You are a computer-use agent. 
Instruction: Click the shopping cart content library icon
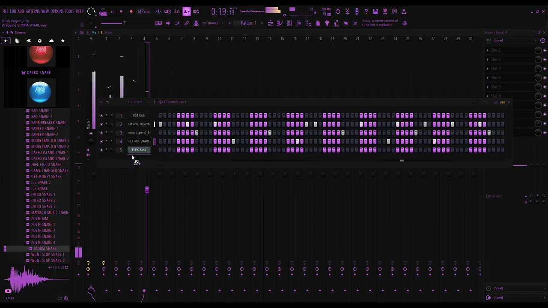pos(355,23)
